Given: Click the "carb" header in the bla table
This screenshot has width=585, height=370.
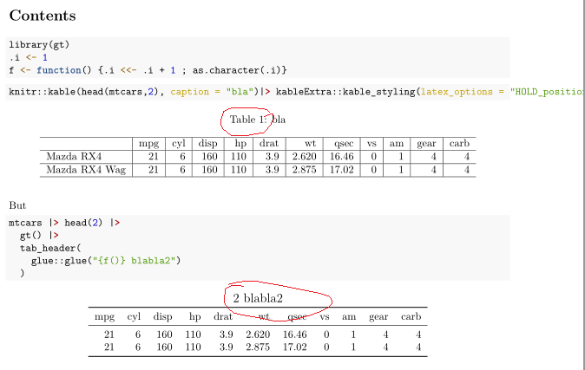Looking at the screenshot, I should coord(459,144).
